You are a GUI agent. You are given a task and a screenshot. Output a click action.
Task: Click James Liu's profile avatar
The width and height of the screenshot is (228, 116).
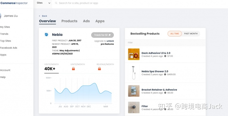coord(0,16)
